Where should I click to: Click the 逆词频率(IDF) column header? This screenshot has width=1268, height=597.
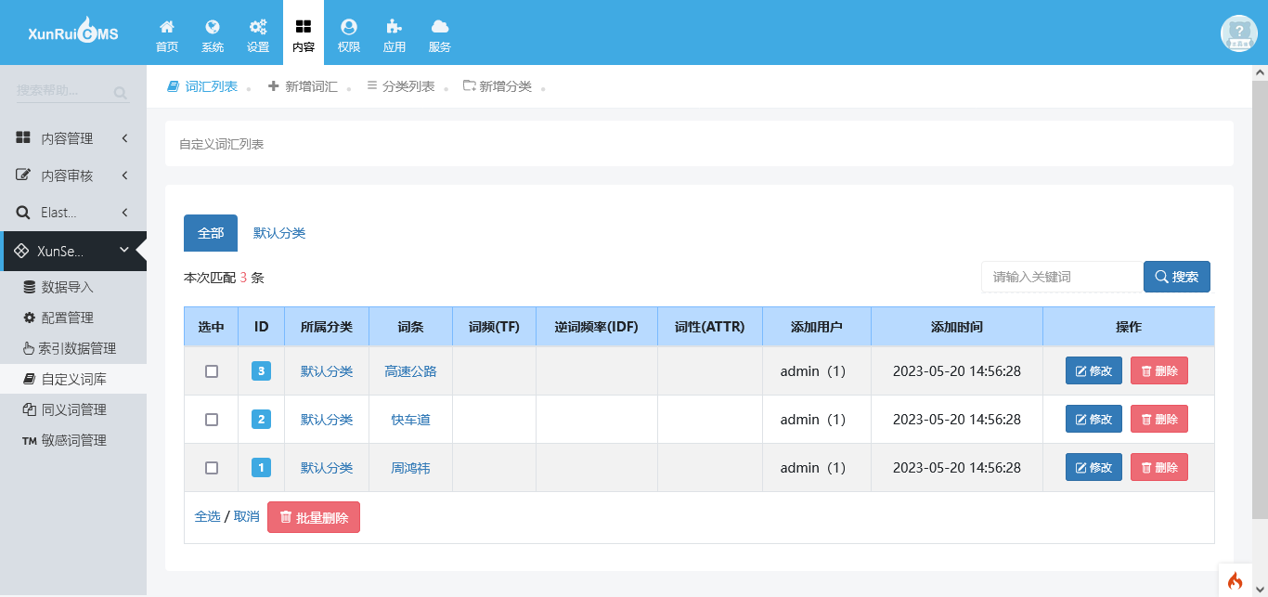(597, 327)
